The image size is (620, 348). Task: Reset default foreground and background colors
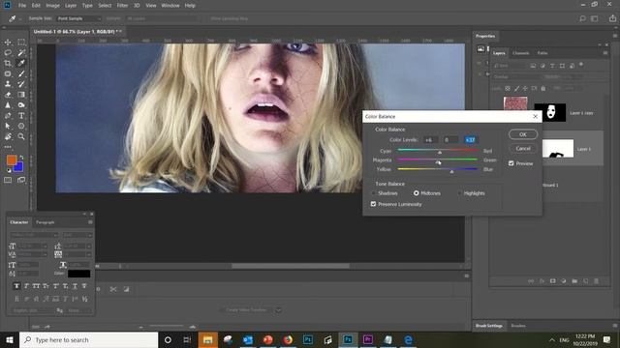click(x=9, y=170)
